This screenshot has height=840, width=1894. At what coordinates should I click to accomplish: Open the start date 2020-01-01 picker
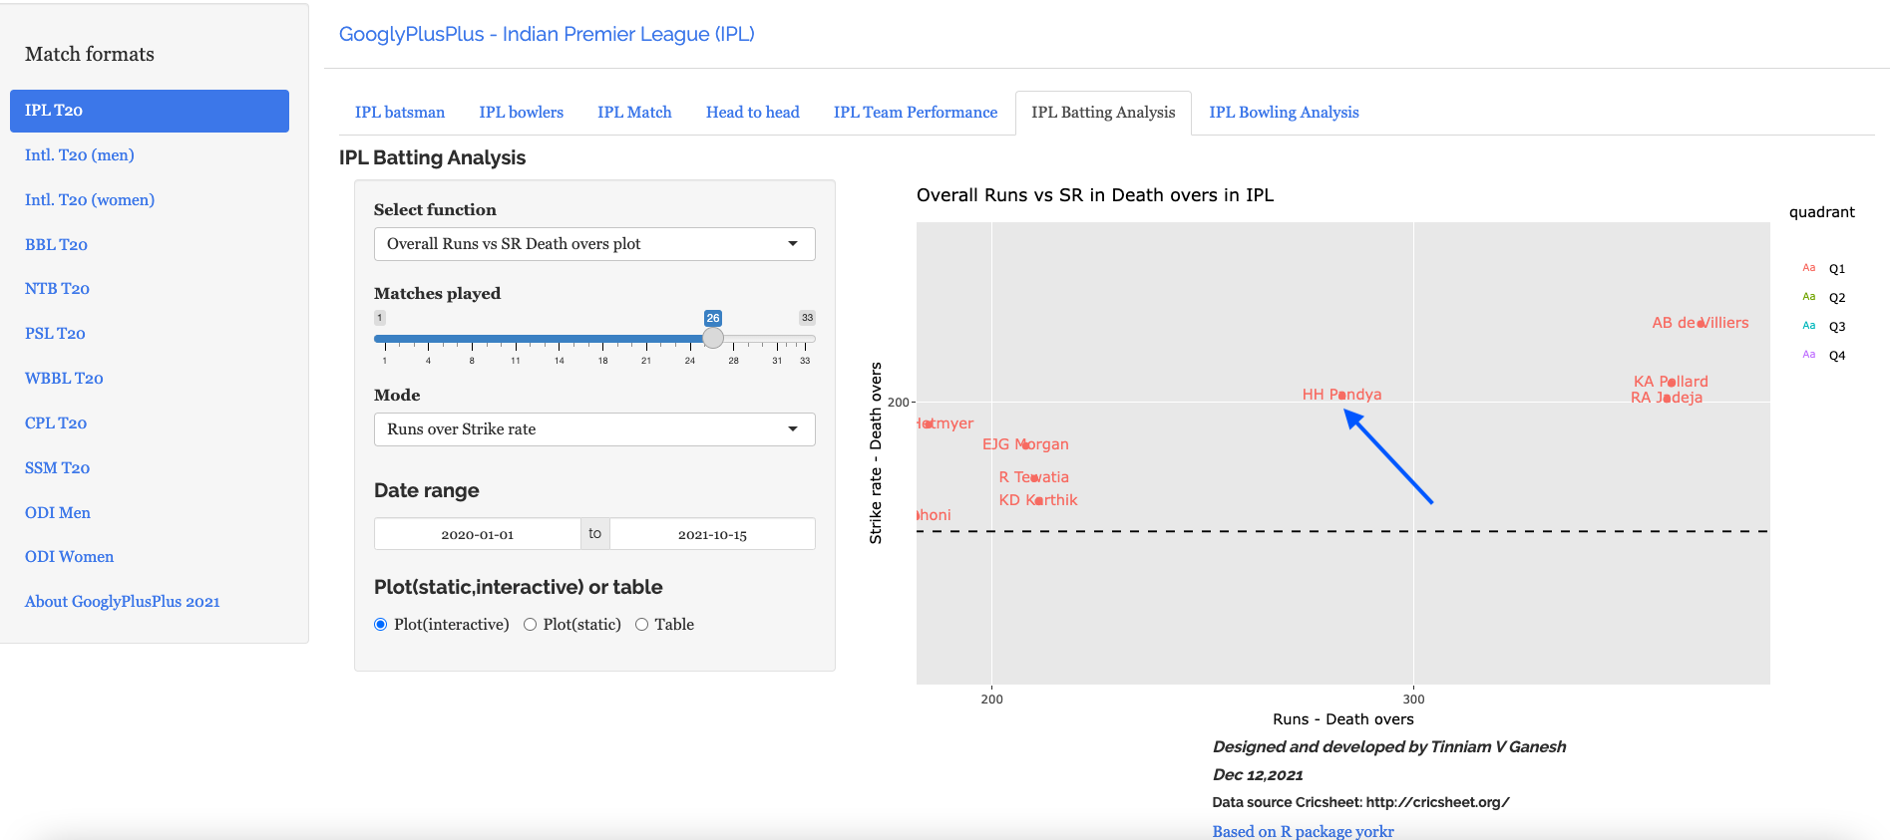click(477, 534)
